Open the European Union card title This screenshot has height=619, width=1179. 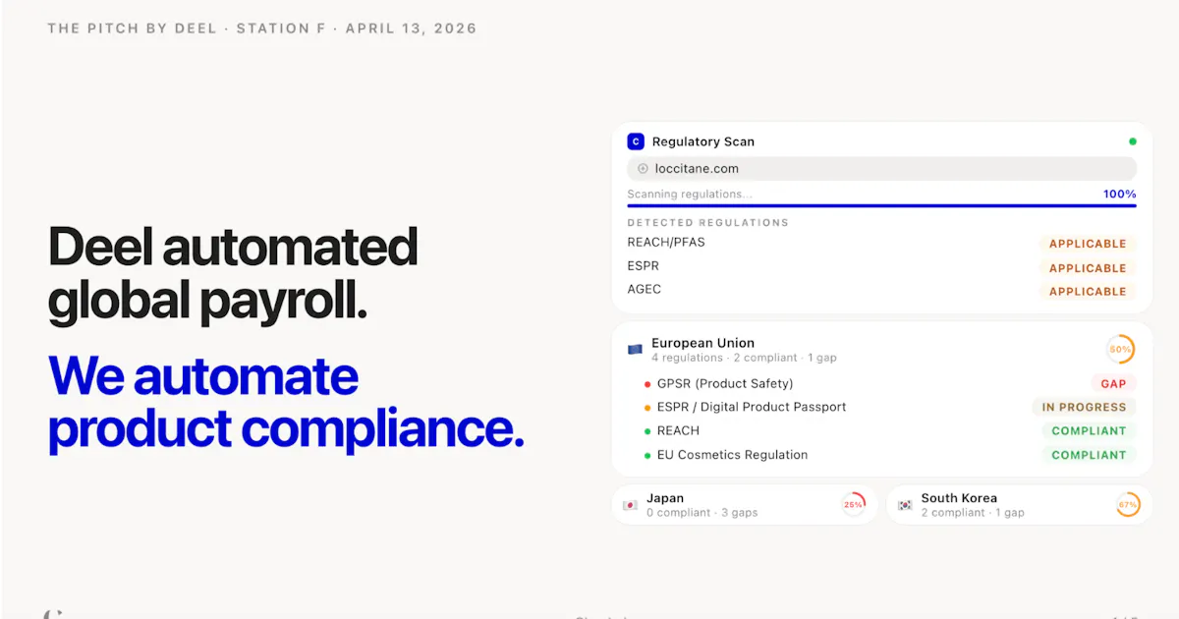[702, 343]
